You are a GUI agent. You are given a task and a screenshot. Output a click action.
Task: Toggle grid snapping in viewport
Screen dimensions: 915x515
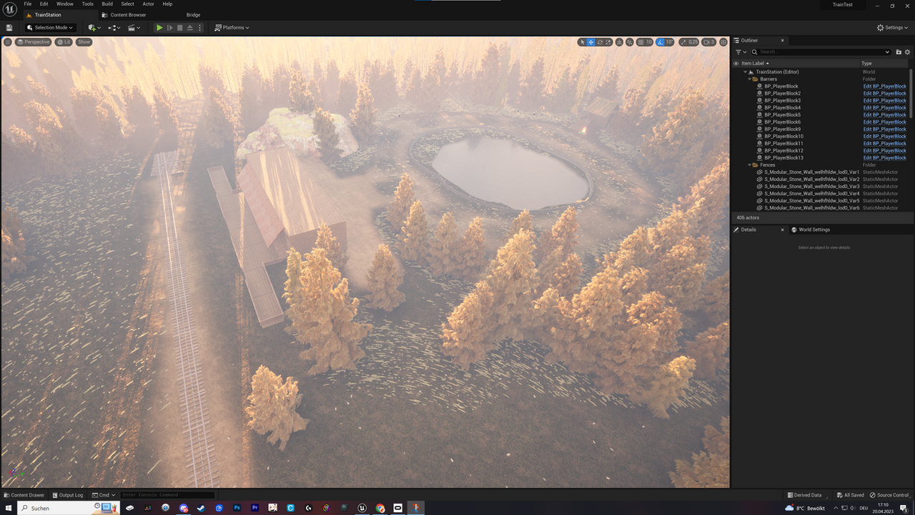click(x=640, y=42)
